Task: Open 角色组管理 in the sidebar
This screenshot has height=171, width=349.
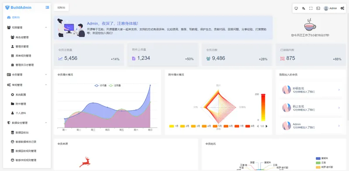Action: [27, 38]
